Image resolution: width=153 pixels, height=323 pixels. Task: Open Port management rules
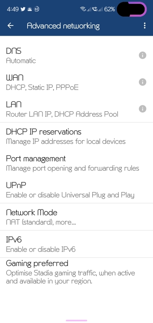pos(76,163)
